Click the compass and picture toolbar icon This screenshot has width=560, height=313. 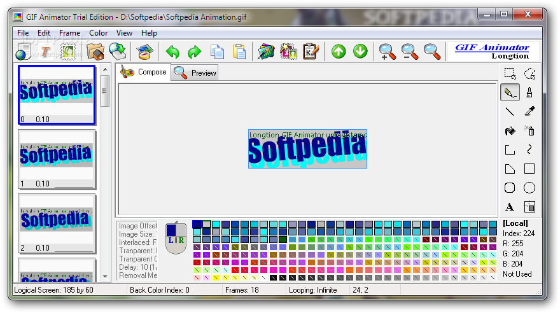click(144, 52)
